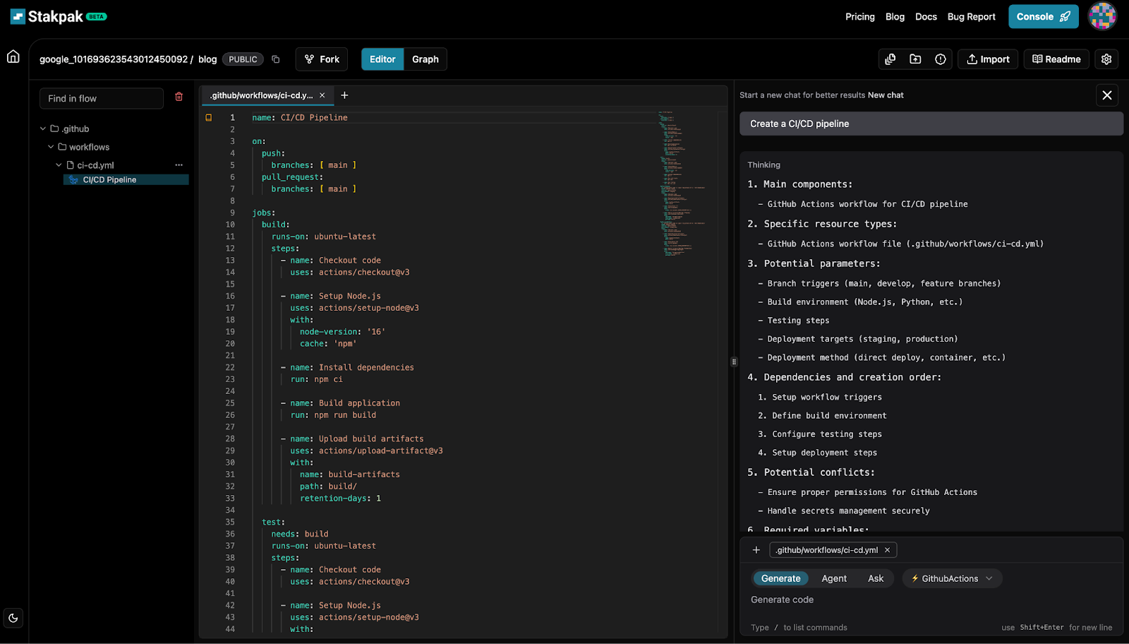Click 'runs-on: ubuntu-latest' on line 11

(324, 237)
